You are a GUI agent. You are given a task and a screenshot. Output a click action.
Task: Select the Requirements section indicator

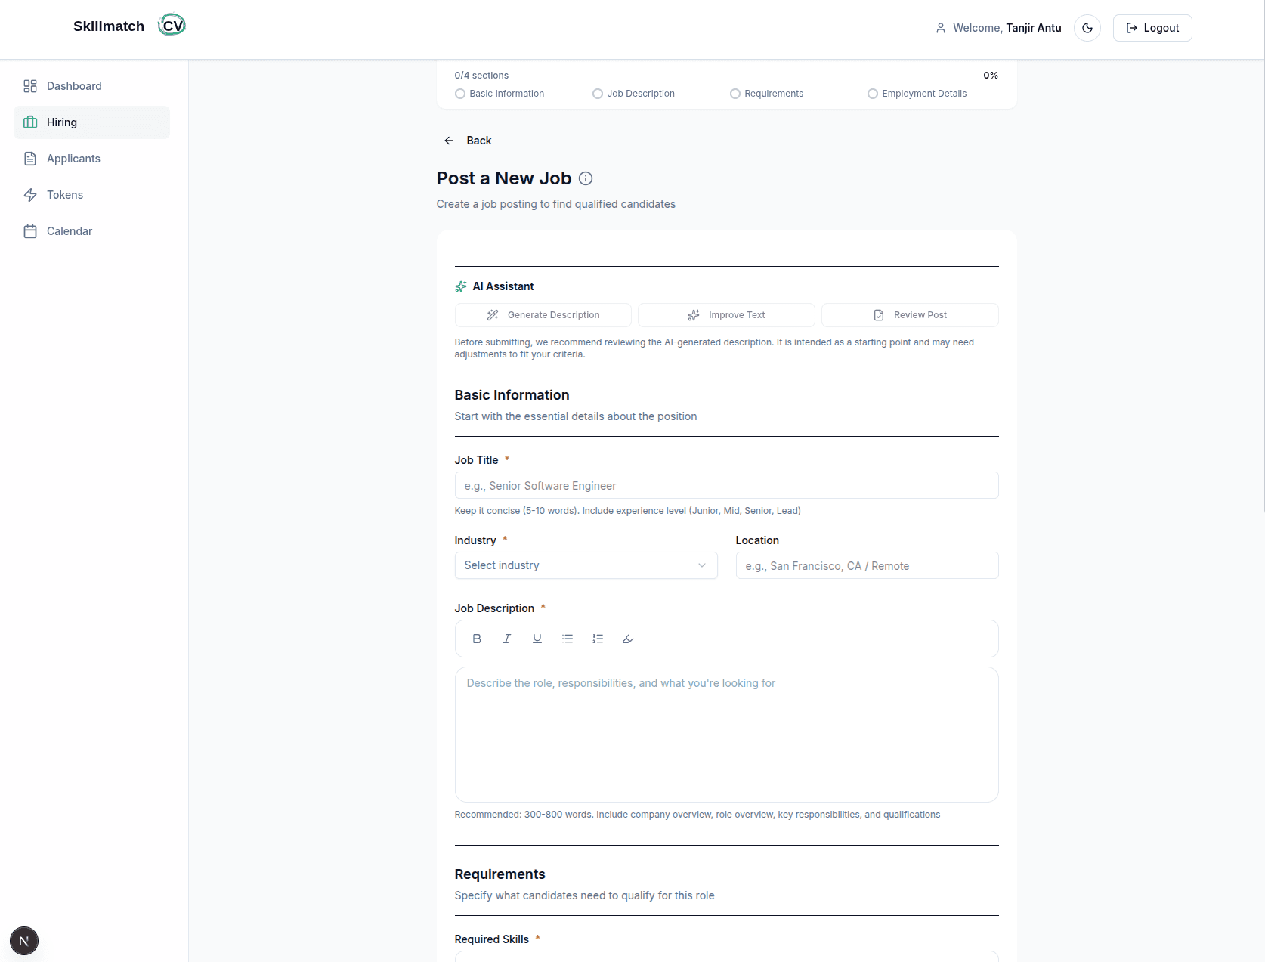(735, 93)
